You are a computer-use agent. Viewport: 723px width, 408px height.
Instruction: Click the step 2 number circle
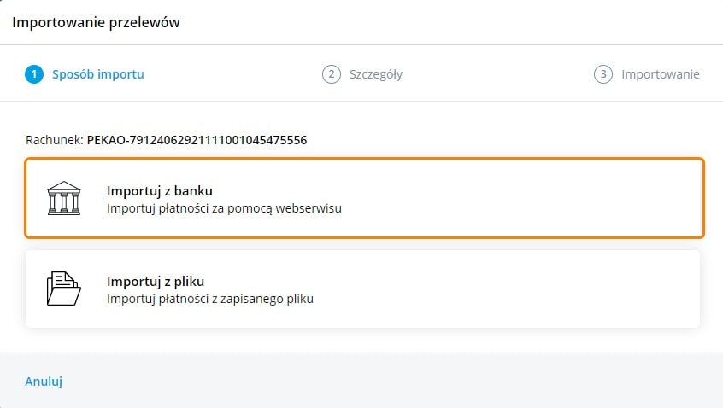point(331,74)
